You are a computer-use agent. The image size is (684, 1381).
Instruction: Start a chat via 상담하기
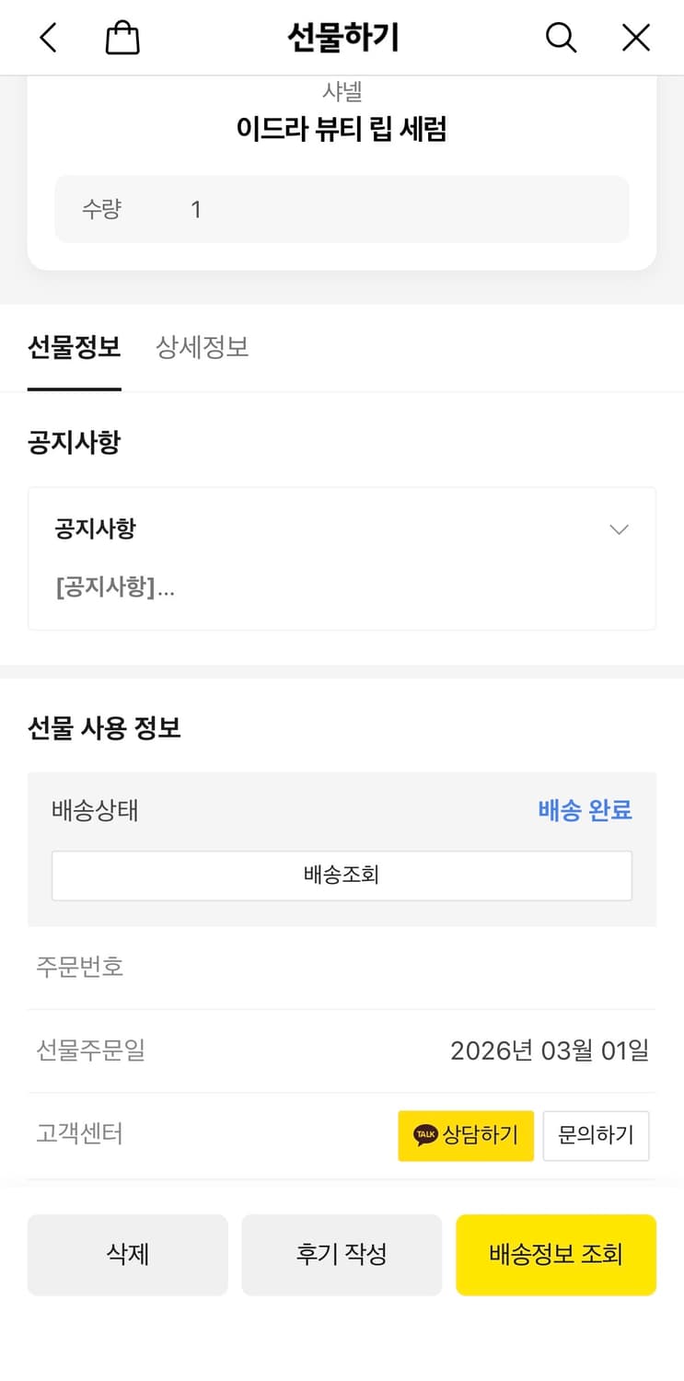coord(466,1135)
